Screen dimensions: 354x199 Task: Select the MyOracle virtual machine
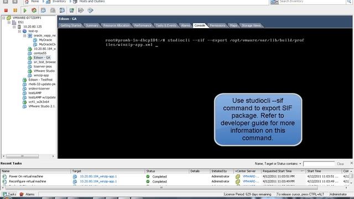click(x=45, y=40)
